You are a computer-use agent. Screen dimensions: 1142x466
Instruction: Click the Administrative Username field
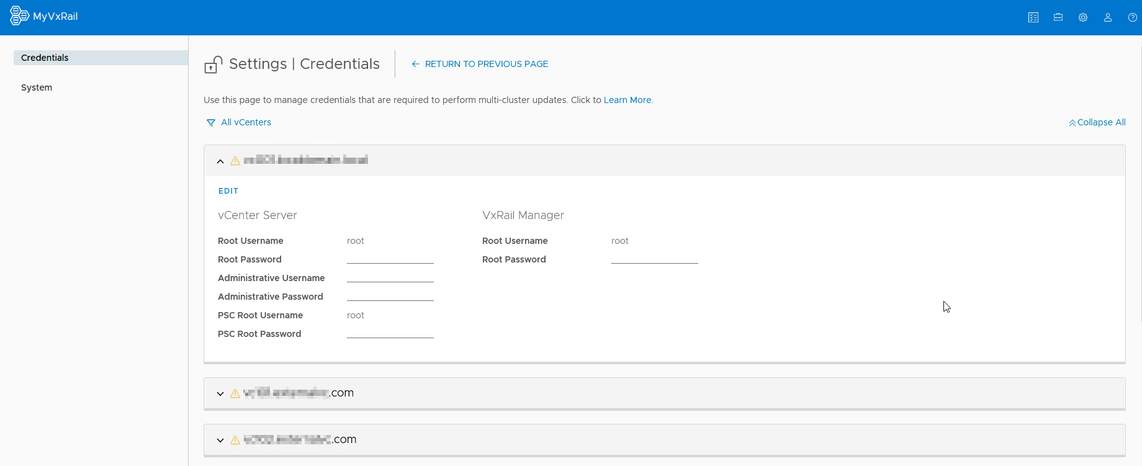click(390, 277)
